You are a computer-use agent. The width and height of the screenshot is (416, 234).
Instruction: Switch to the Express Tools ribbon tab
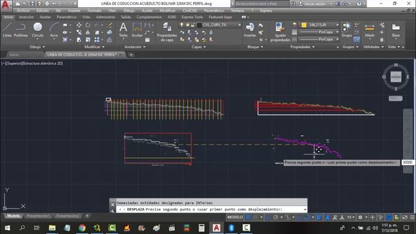[192, 17]
